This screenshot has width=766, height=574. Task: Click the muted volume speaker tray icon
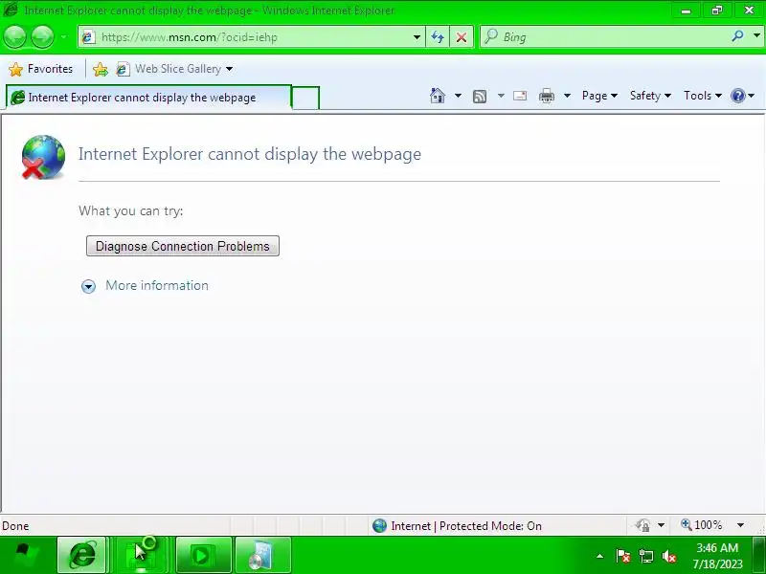pos(668,556)
